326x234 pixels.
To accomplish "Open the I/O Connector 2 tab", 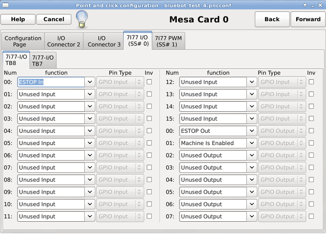I will click(x=64, y=41).
